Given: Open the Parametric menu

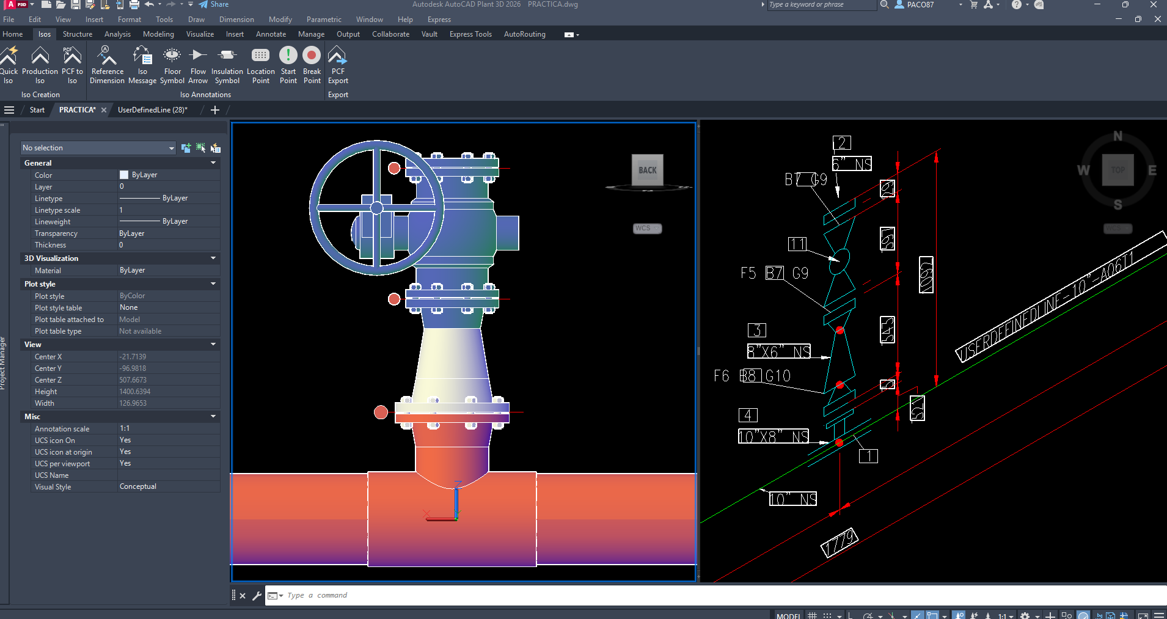Looking at the screenshot, I should click(324, 19).
